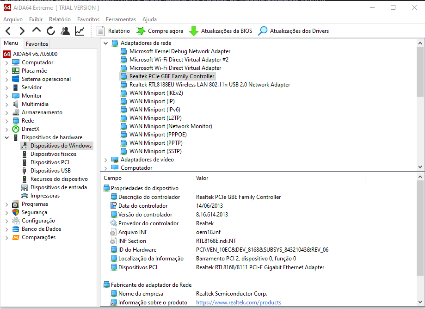Open the Relatório menu in menu bar

point(60,19)
